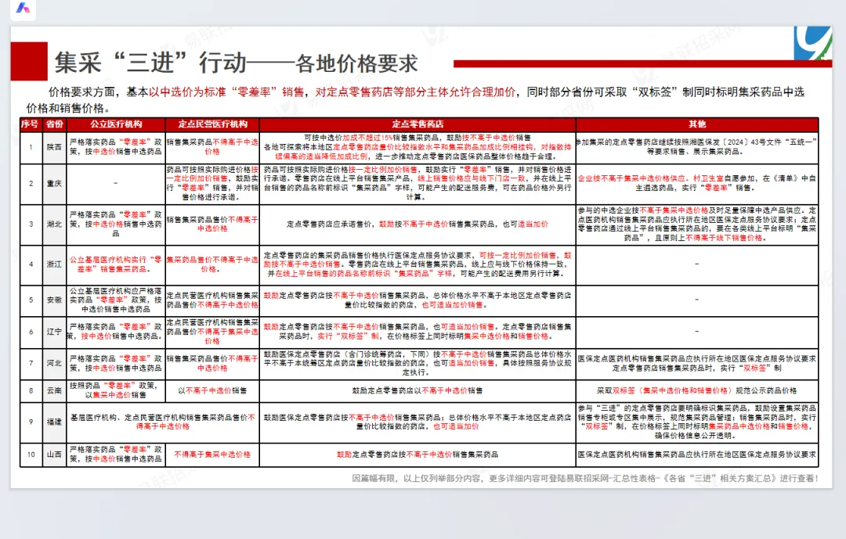The height and width of the screenshot is (539, 846).
Task: Select the slide title 集采"三进"行动——各地价格要求
Action: point(237,63)
